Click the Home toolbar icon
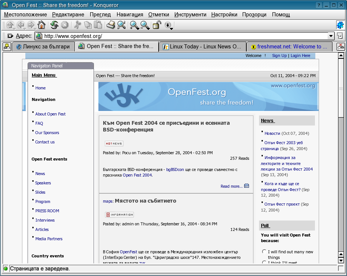The width and height of the screenshot is (347, 276). [41, 25]
